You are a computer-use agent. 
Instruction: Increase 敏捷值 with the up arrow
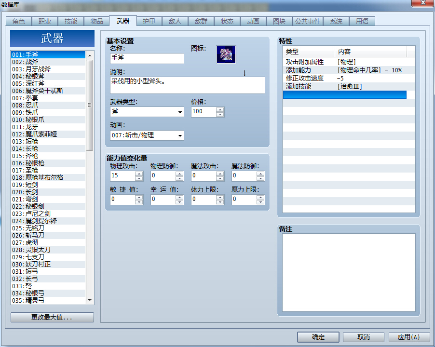coord(139,197)
